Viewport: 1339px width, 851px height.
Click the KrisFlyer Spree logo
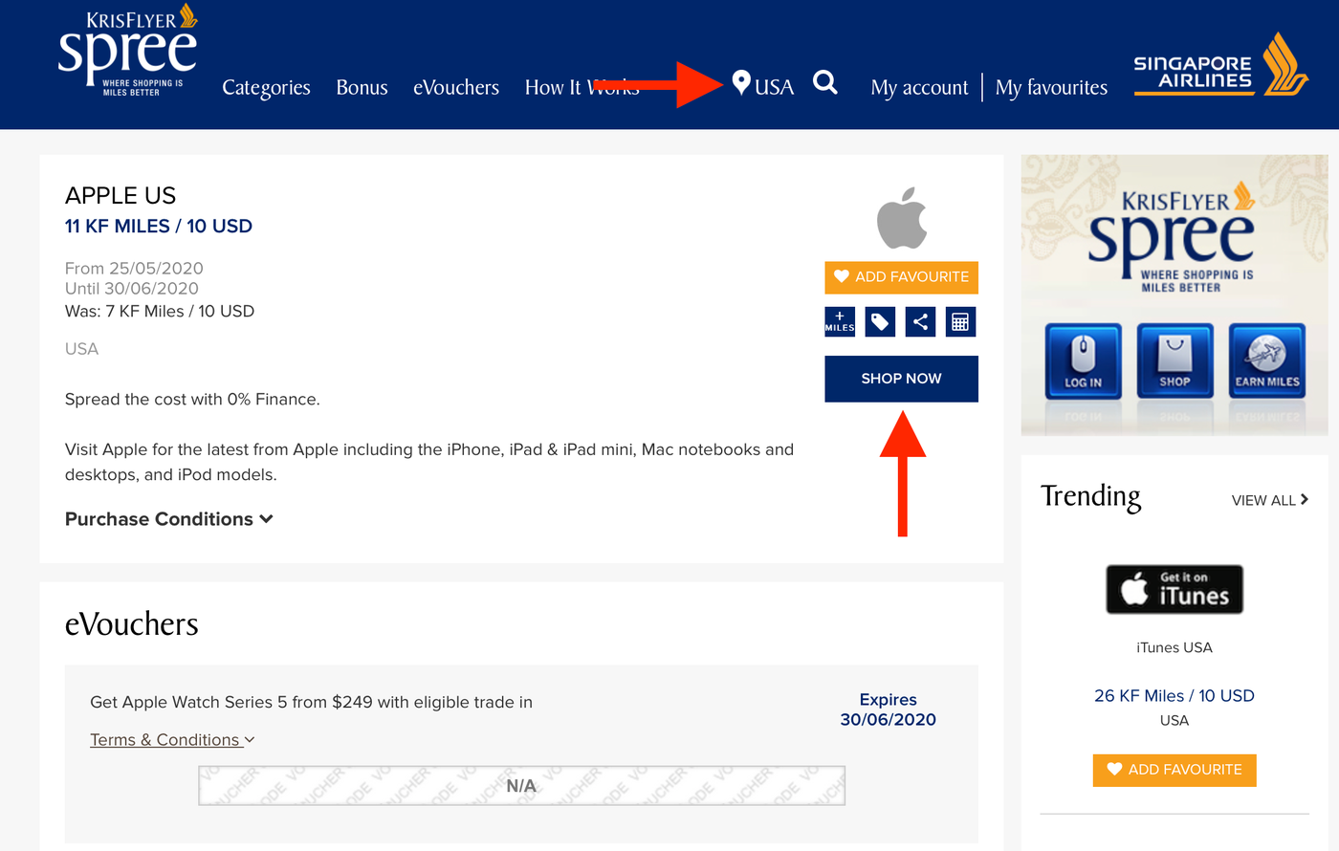click(x=127, y=53)
